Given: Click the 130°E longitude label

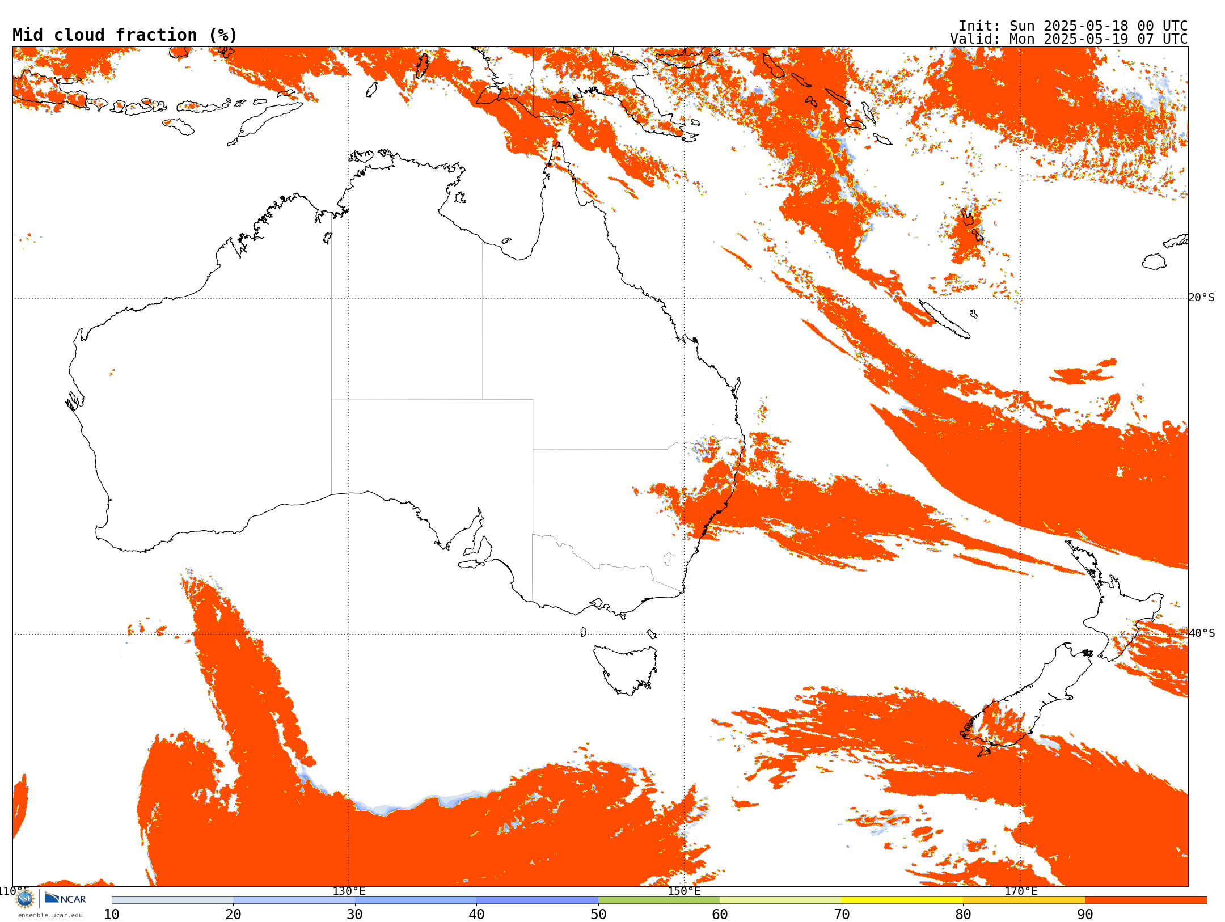Looking at the screenshot, I should 349,891.
